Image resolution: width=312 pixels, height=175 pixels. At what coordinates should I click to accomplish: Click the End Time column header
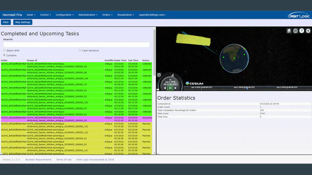(x=133, y=60)
